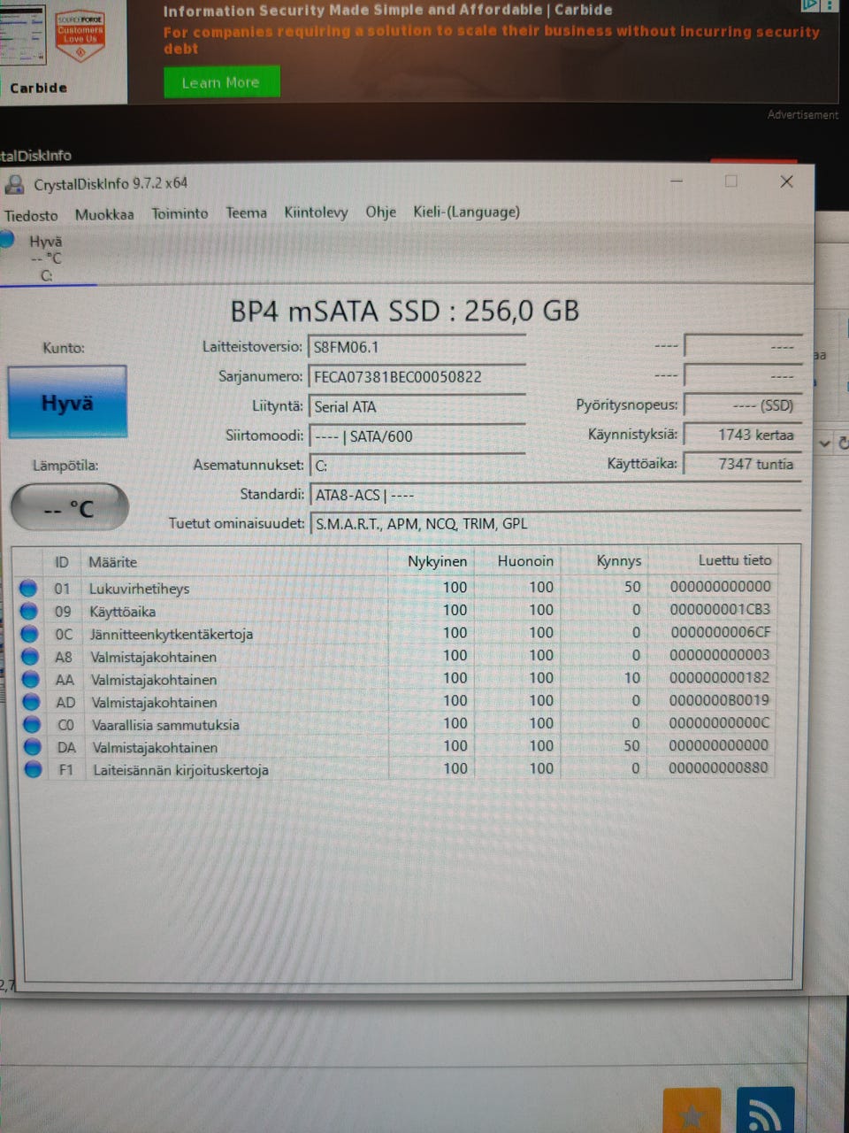This screenshot has height=1133, width=849.
Task: Click the status orb for row AD
Action: [32, 702]
